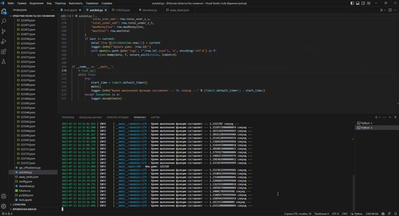Open Explorer panel ellipsis menu
This screenshot has height=216, width=399.
53,10
